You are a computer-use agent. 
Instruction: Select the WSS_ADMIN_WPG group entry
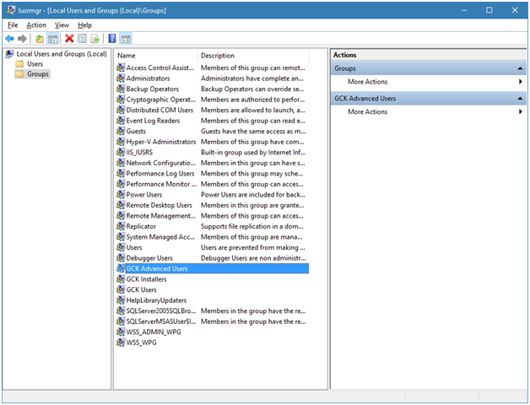153,332
